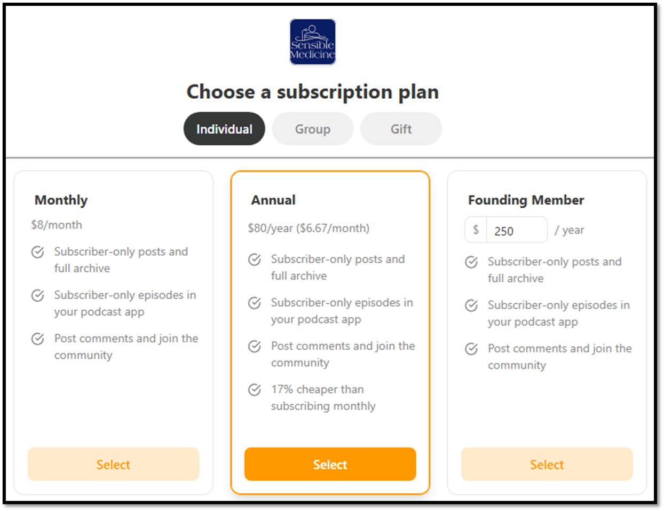The width and height of the screenshot is (664, 511).
Task: Click checkmark icon beside Monthly post comments
Action: [x=37, y=339]
